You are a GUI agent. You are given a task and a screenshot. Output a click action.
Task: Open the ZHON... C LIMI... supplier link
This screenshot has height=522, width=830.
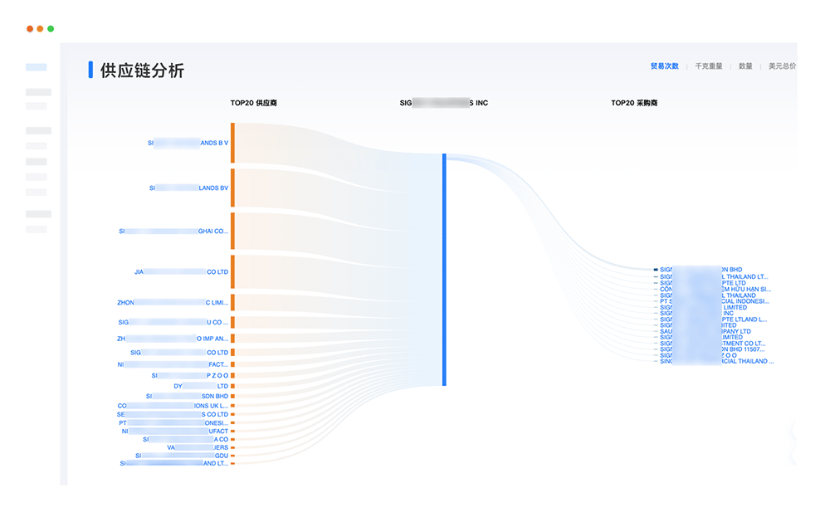coord(173,302)
